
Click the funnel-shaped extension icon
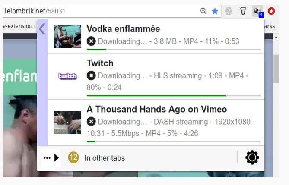(243, 11)
